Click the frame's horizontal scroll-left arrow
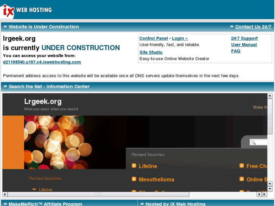Screen dimensions: 275x206 coord(5,194)
